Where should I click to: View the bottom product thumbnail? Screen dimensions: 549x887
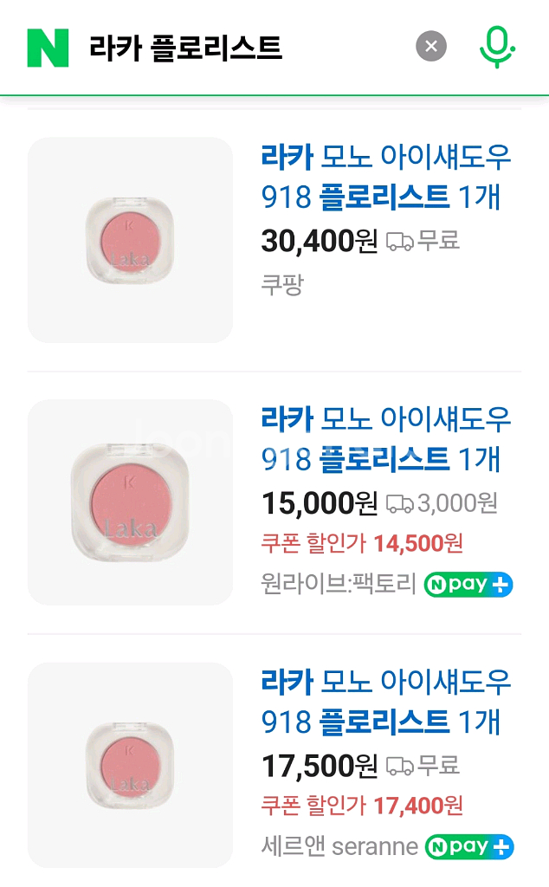130,766
